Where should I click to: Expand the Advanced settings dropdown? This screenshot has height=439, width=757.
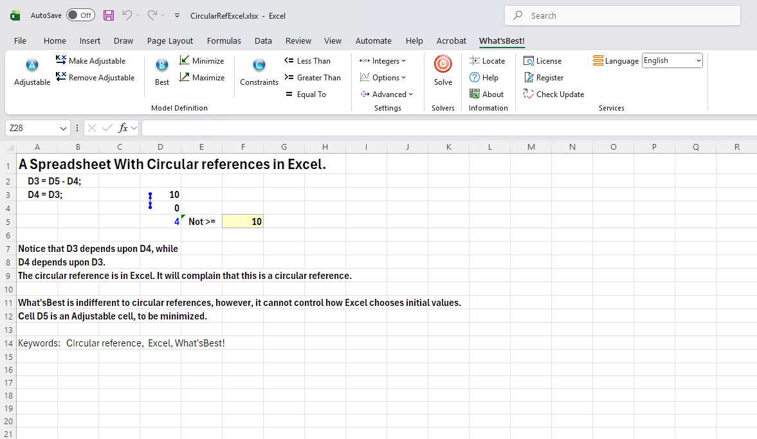tap(387, 94)
